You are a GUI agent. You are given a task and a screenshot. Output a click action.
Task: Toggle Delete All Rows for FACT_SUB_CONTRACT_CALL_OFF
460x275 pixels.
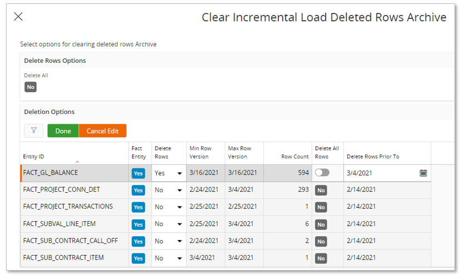coord(321,241)
